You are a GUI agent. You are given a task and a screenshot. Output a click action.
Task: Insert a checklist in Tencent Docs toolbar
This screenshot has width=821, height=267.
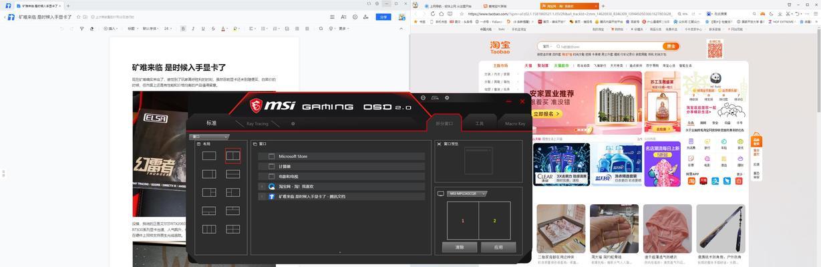tap(287, 29)
